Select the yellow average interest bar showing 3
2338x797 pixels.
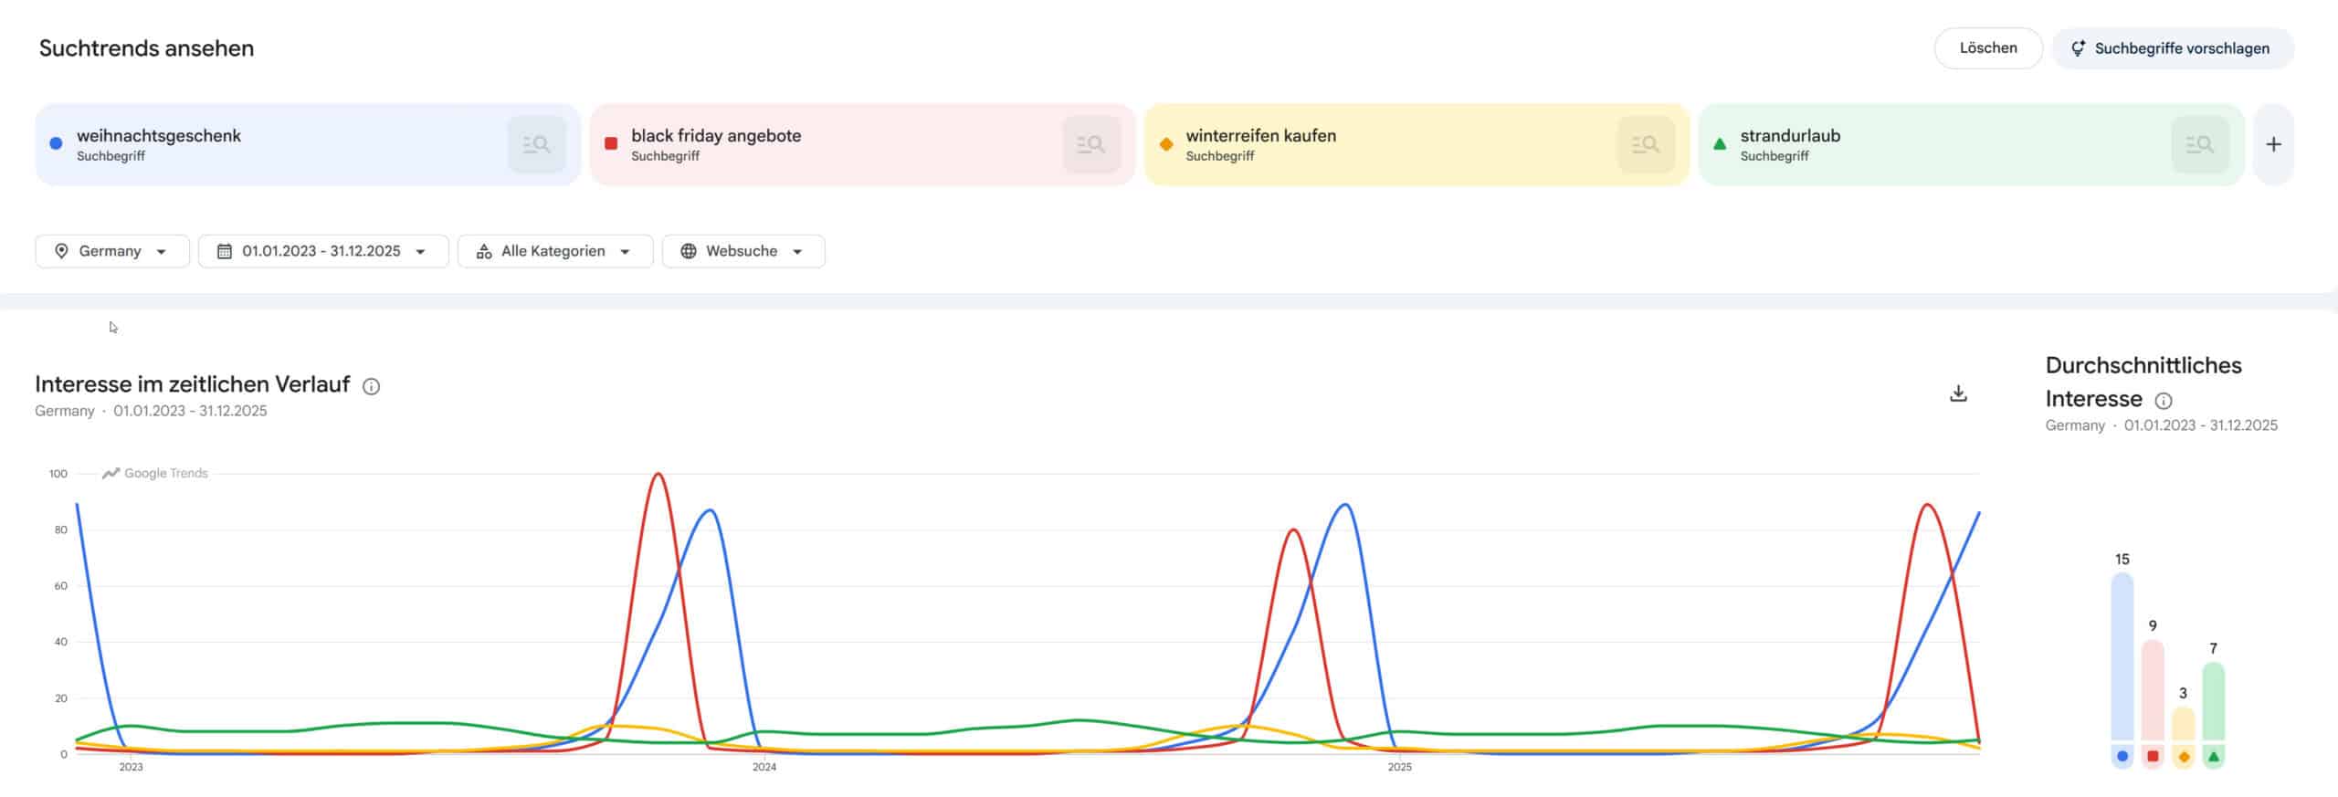tap(2183, 723)
